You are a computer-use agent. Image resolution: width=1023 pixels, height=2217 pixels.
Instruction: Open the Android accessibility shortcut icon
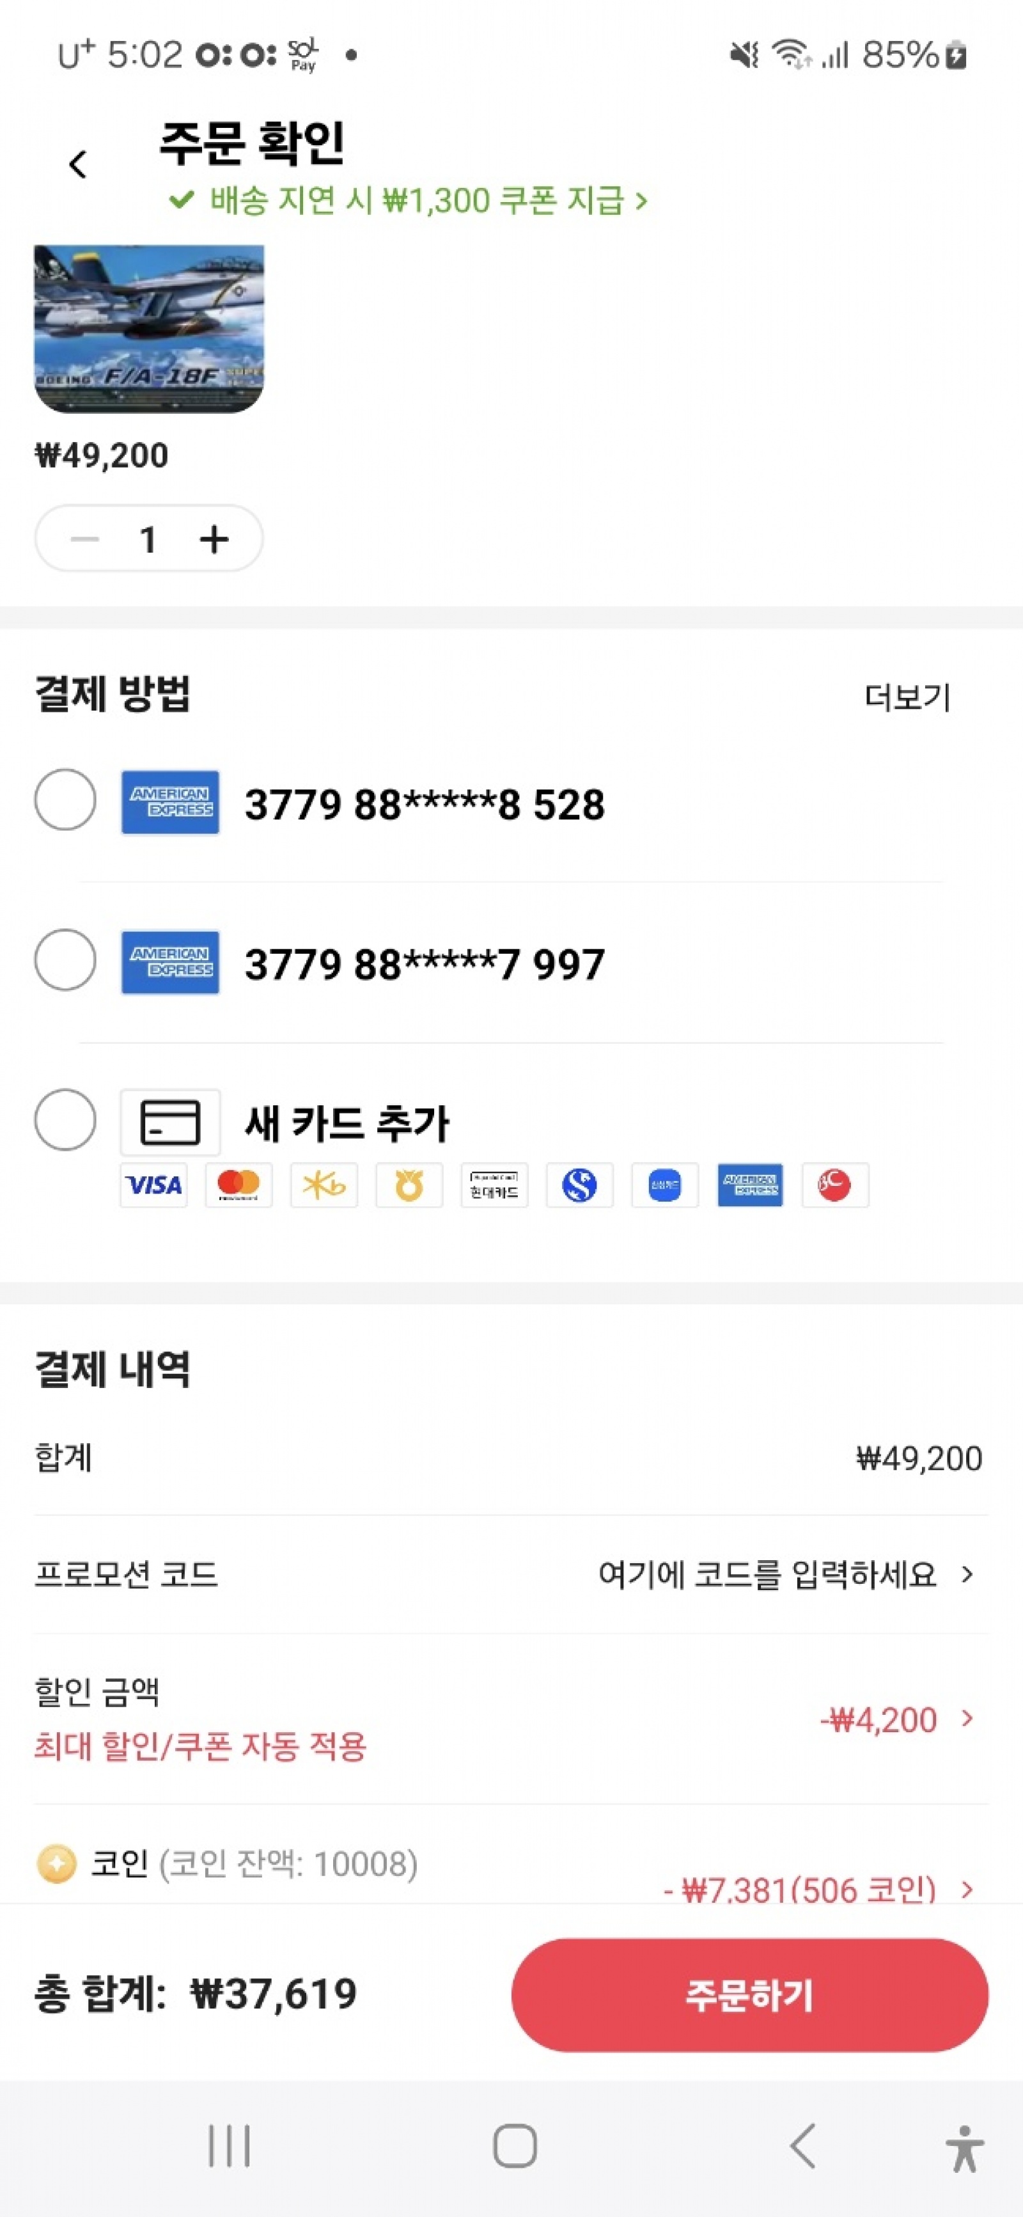click(964, 2147)
